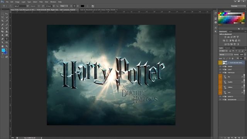The width and height of the screenshot is (247, 139).
Task: Click the black text color swatch
Action: click(82, 6)
